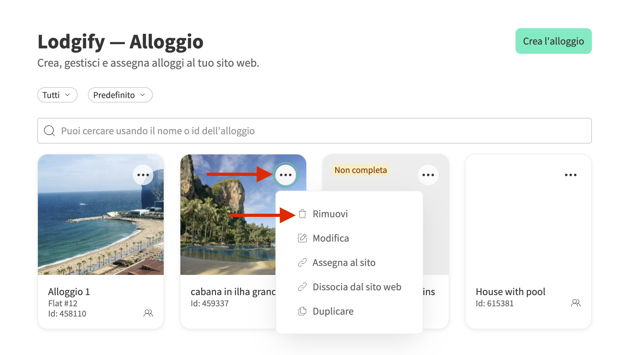Click the House with pool title

click(x=510, y=292)
